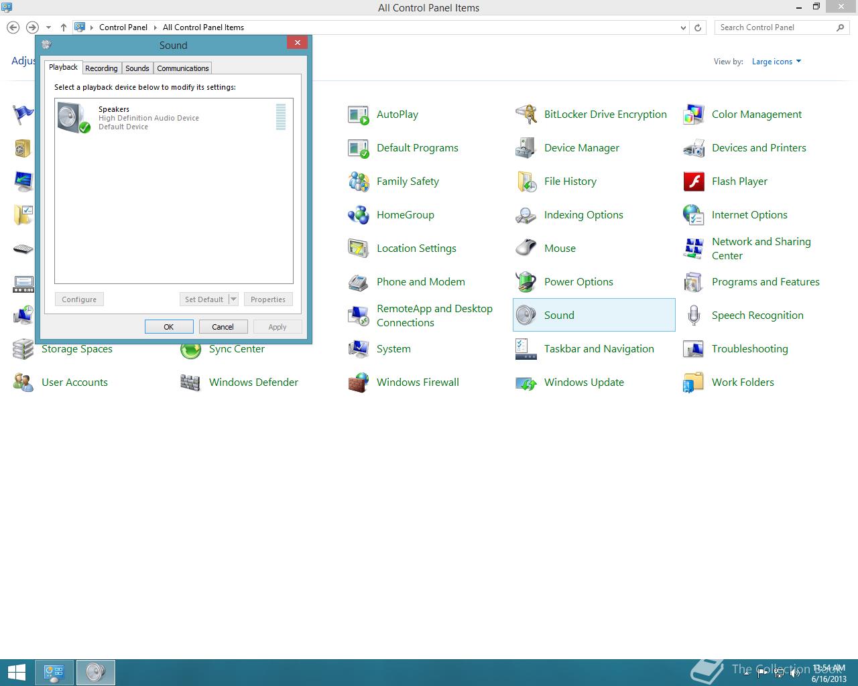
Task: Select the Speakers playback device
Action: coord(174,118)
